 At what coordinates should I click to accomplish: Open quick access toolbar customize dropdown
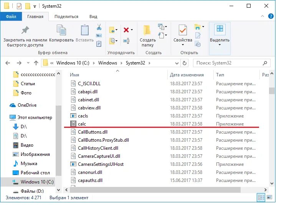[35, 7]
